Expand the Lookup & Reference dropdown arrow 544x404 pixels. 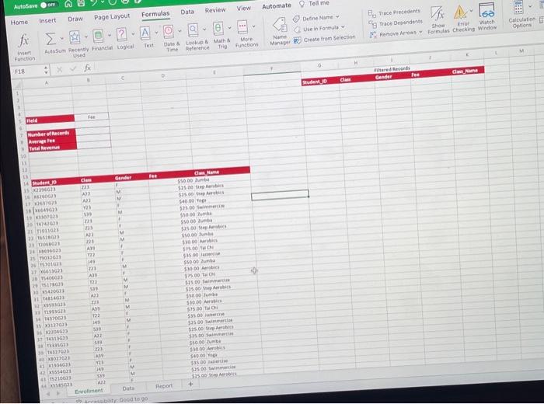point(204,30)
